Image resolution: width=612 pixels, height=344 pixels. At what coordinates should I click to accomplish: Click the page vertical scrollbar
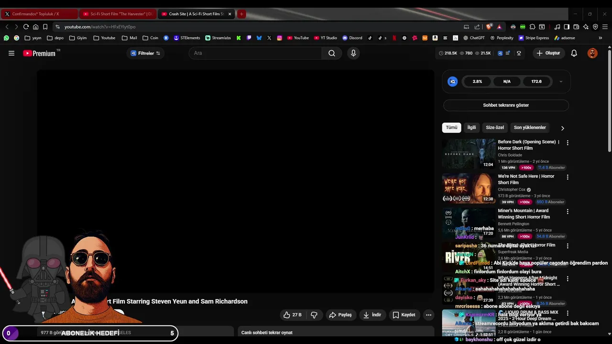609,100
